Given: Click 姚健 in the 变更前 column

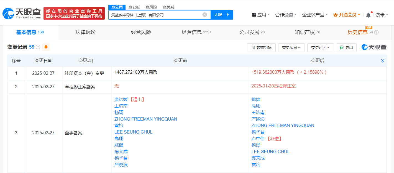Looking at the screenshot, I should point(119,145).
